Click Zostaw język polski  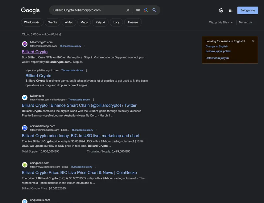pos(218,51)
